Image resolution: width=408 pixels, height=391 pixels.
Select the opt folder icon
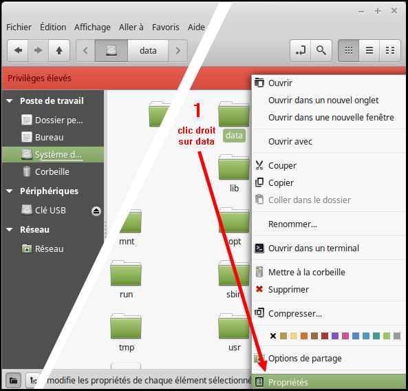234,220
